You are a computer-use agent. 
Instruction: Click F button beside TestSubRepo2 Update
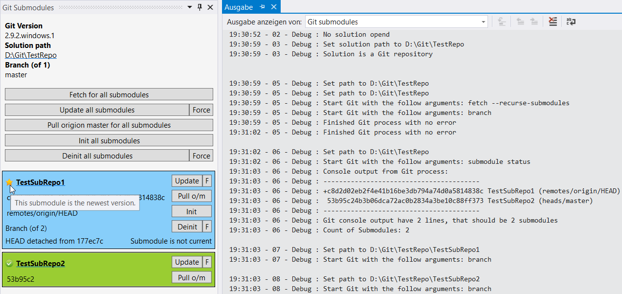207,262
